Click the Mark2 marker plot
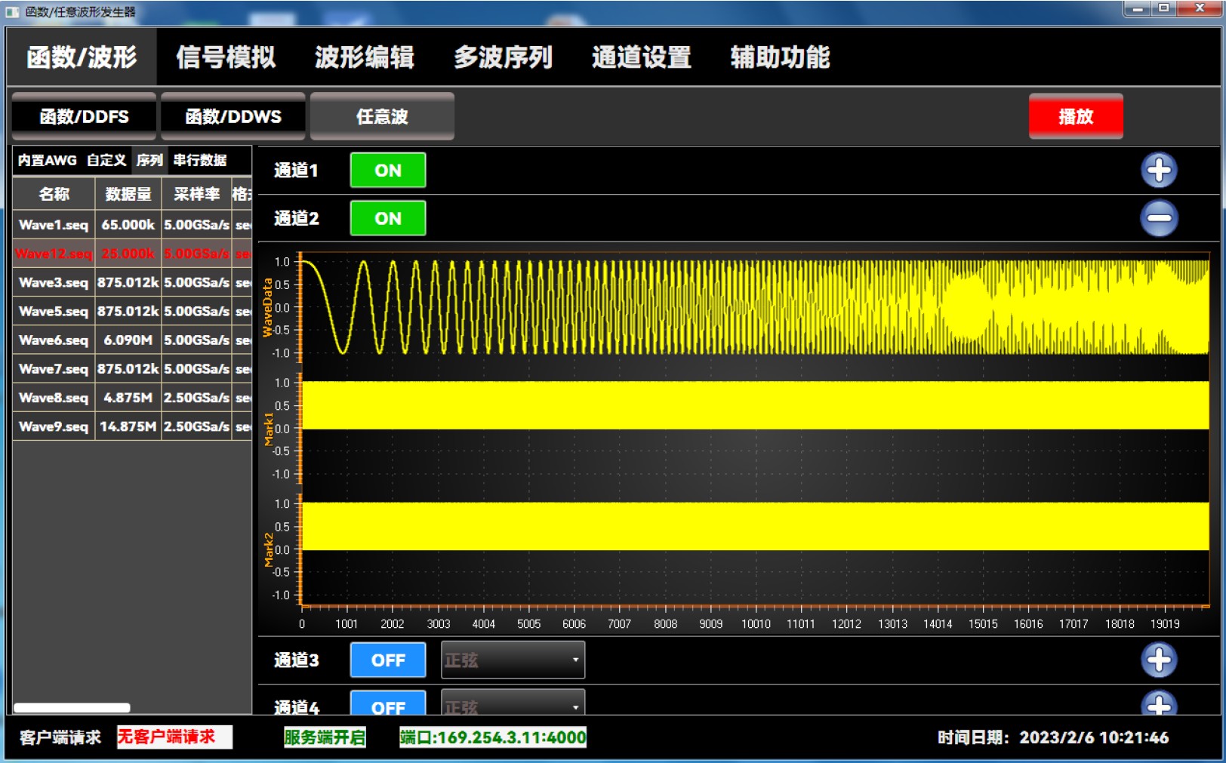The width and height of the screenshot is (1226, 763). pos(755,549)
